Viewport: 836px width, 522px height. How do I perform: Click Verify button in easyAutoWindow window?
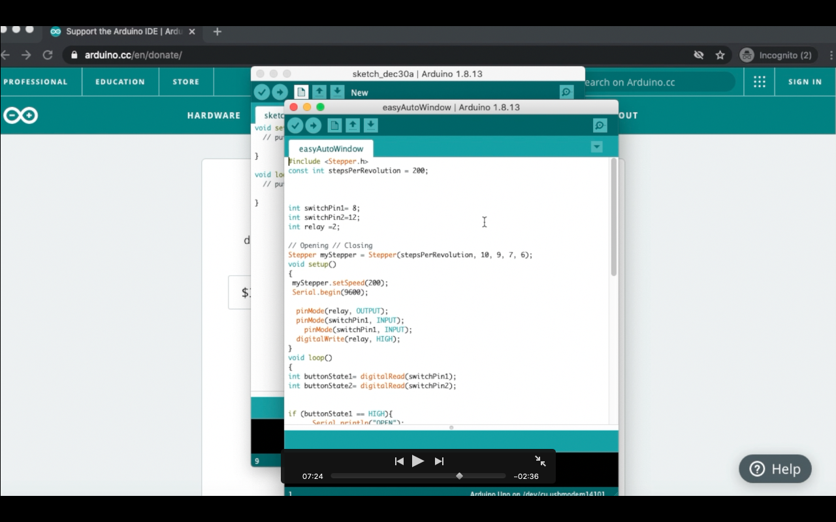click(x=295, y=125)
